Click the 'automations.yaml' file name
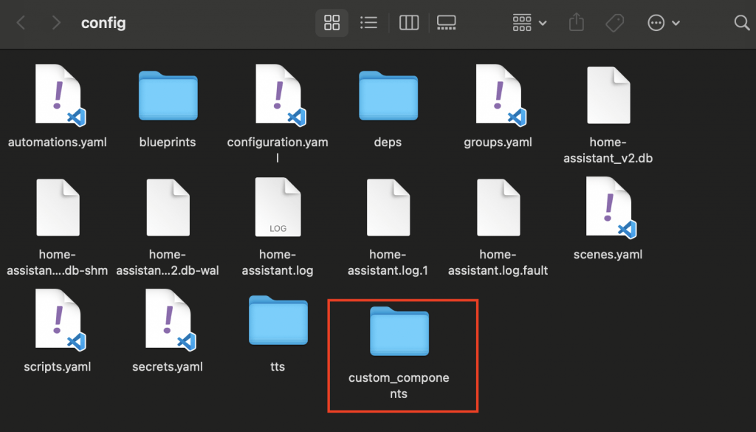The height and width of the screenshot is (432, 756). click(58, 143)
